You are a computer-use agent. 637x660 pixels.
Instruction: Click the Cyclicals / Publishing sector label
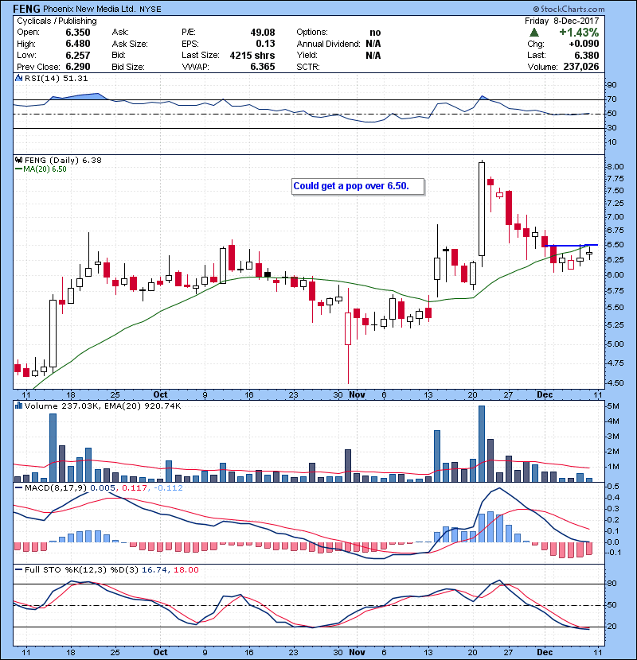pyautogui.click(x=57, y=21)
